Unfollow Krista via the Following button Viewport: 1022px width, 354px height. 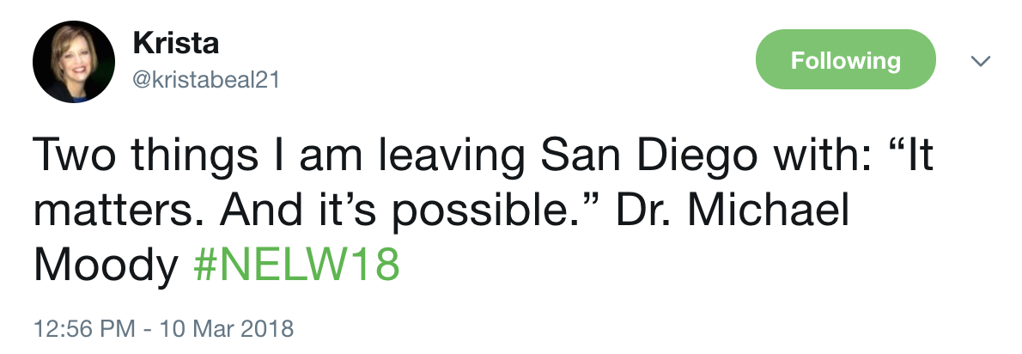tap(845, 59)
